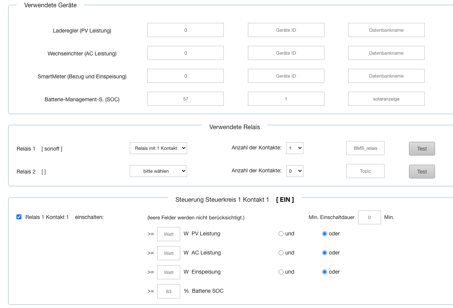Screen dimensions: 453x308
Task: Click the Batterie SOC percent field
Action: coord(169,291)
